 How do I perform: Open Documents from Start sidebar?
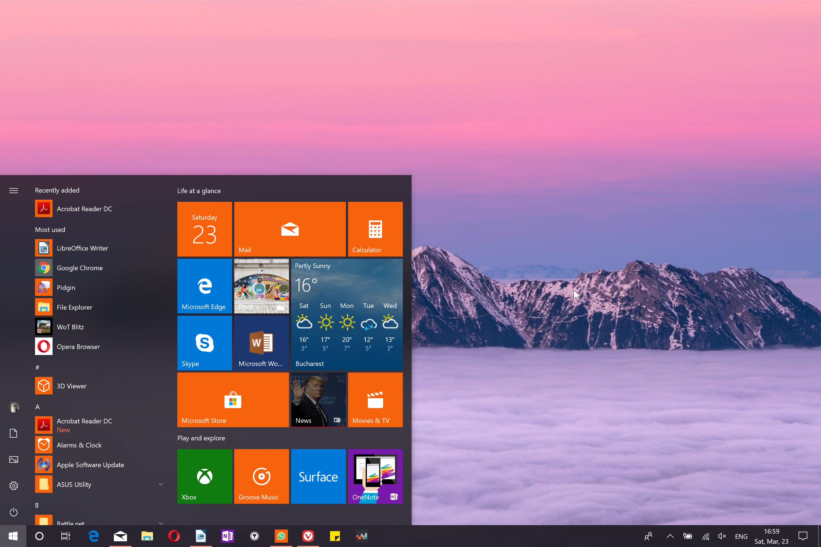(x=14, y=433)
